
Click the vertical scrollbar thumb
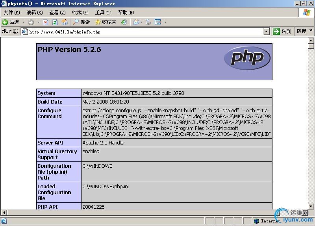coord(311,46)
